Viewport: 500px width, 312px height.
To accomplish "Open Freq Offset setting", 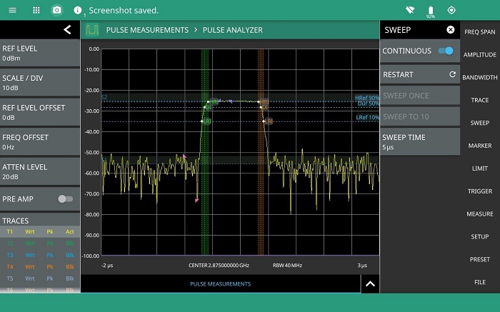I will 40,142.
